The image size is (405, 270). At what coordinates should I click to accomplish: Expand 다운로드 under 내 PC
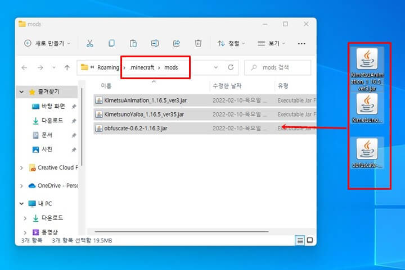pos(25,218)
